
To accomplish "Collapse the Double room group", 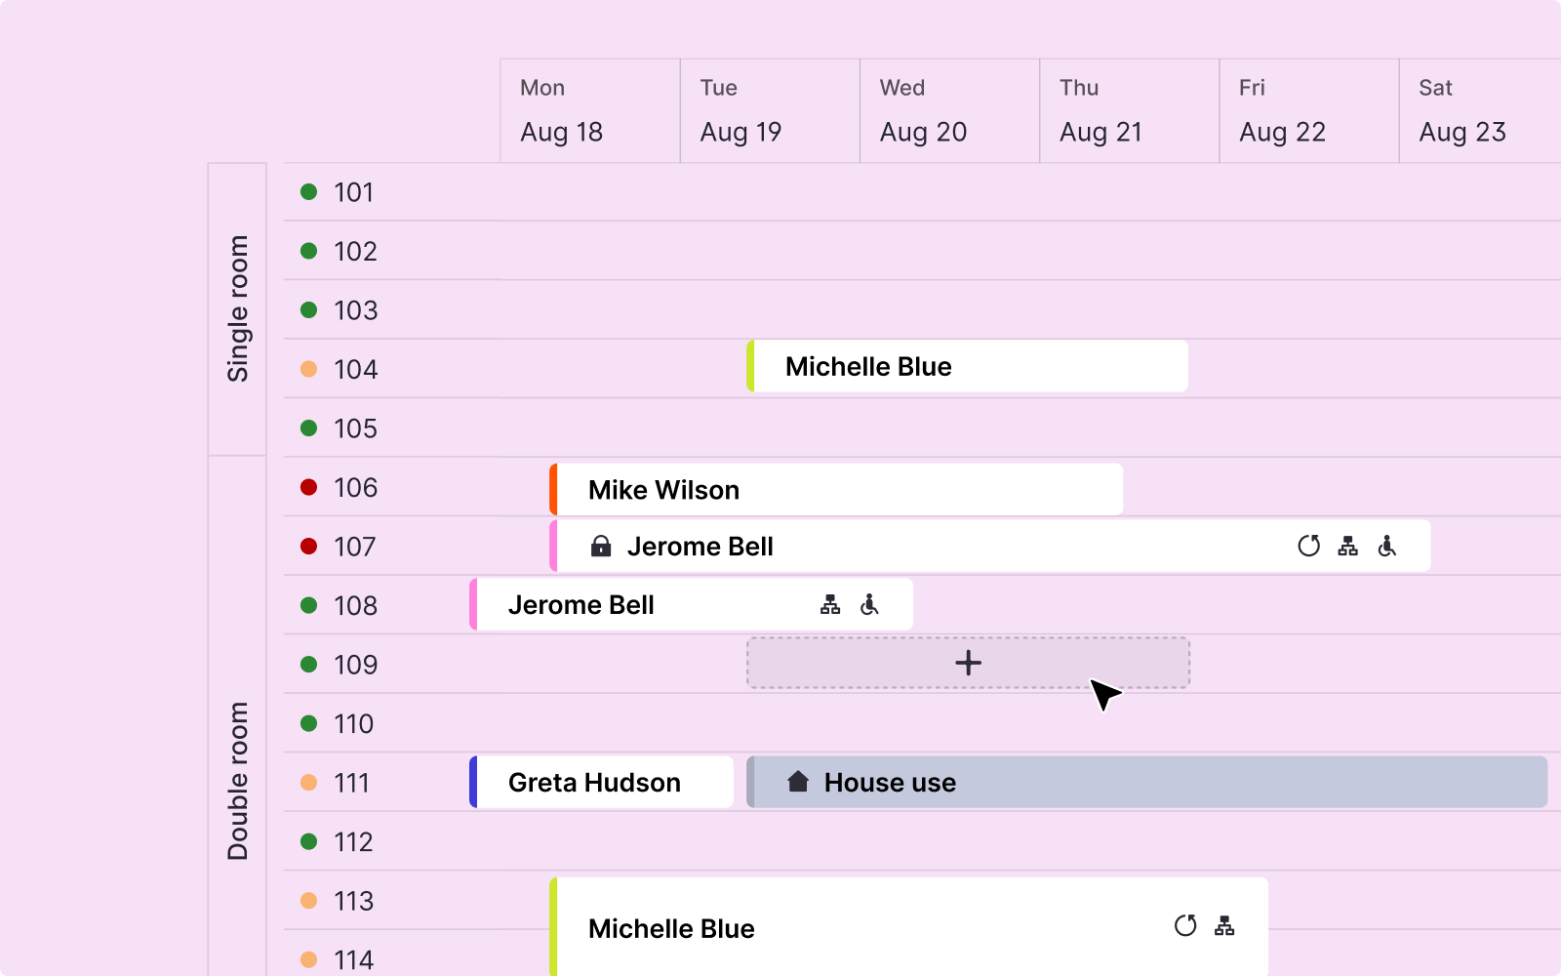I will [237, 781].
